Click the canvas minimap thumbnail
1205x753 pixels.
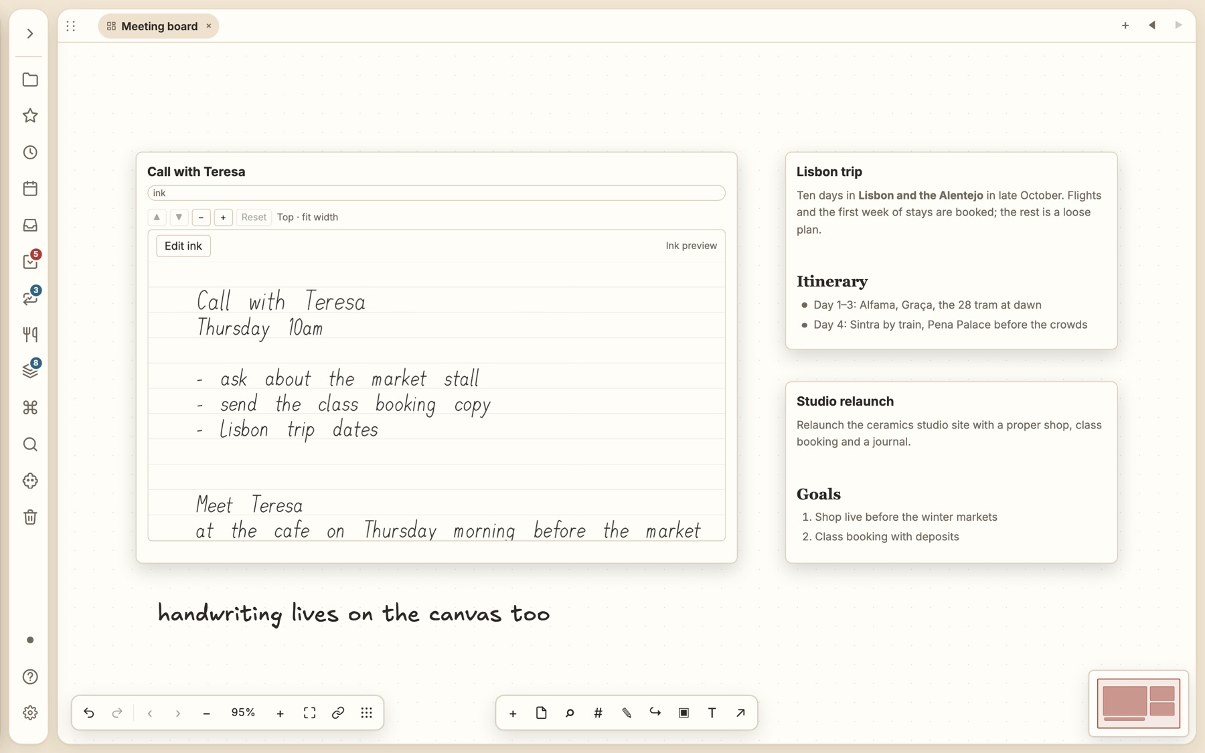coord(1139,703)
